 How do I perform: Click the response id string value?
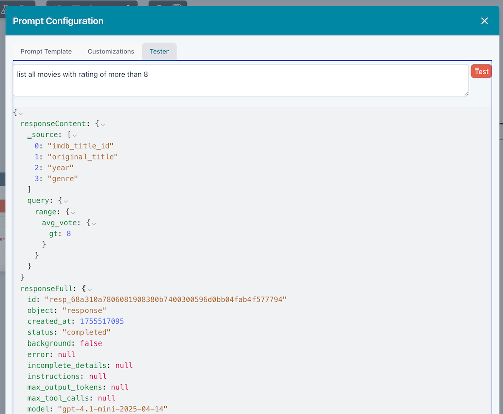[165, 300]
